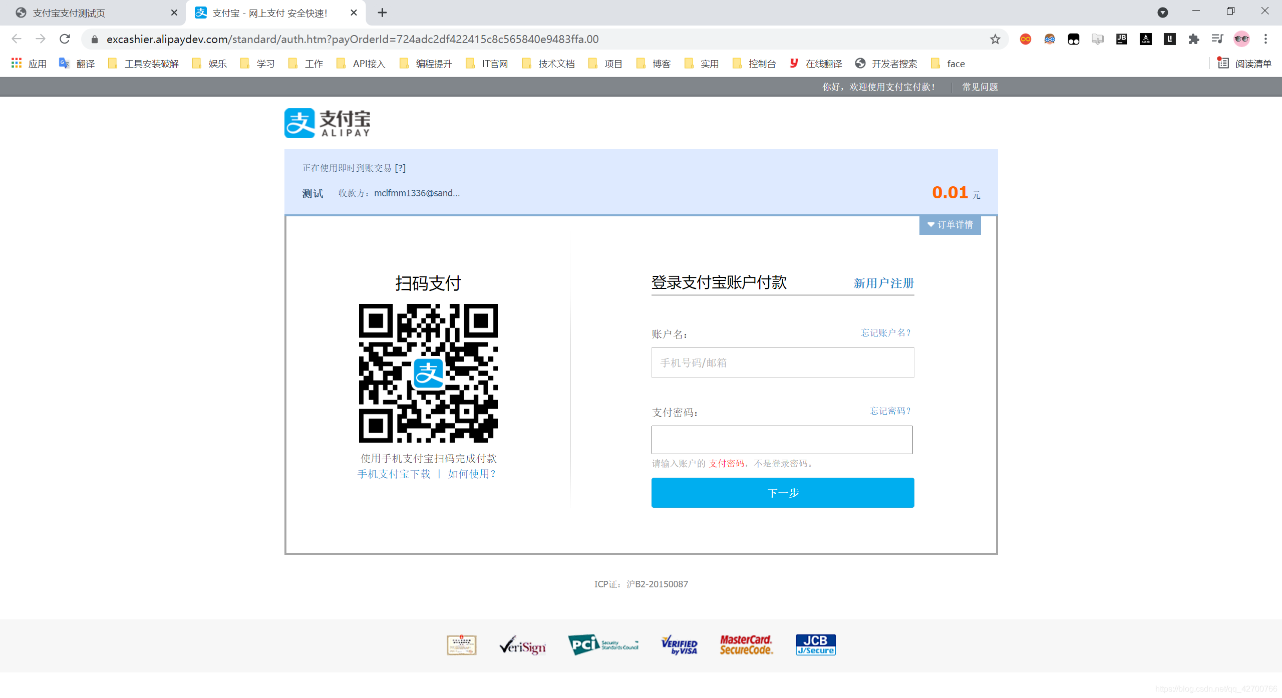
Task: Open the 博客 bookmark folder
Action: click(x=654, y=64)
